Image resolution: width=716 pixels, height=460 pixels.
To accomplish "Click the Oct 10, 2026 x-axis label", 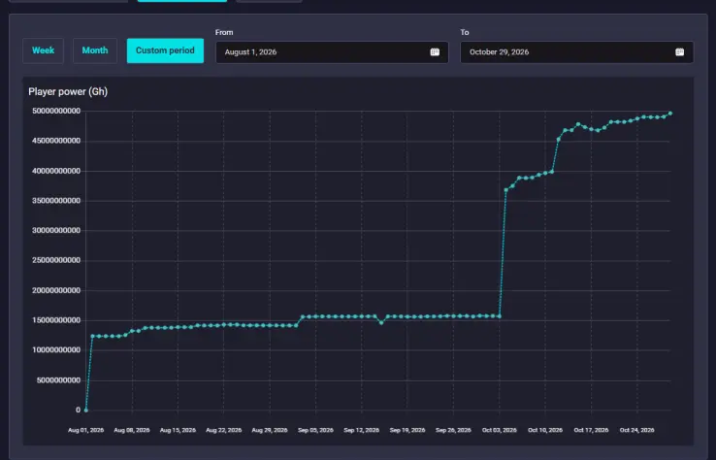I will 545,430.
